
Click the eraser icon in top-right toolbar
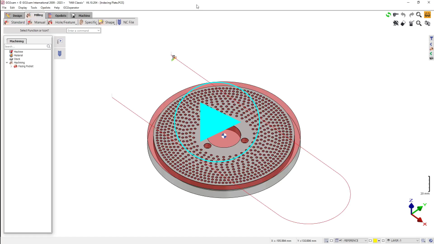pos(403,23)
